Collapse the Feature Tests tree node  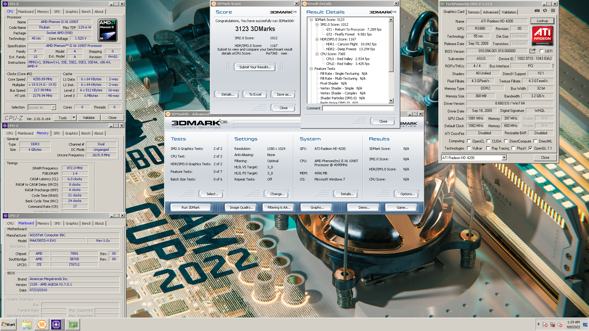point(311,69)
